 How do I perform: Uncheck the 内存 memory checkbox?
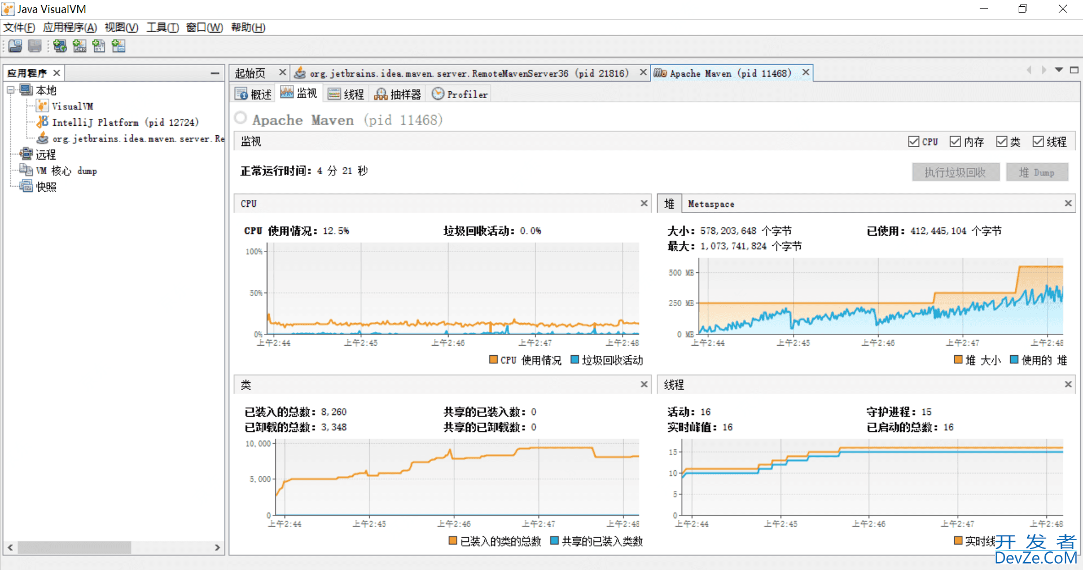pos(955,142)
